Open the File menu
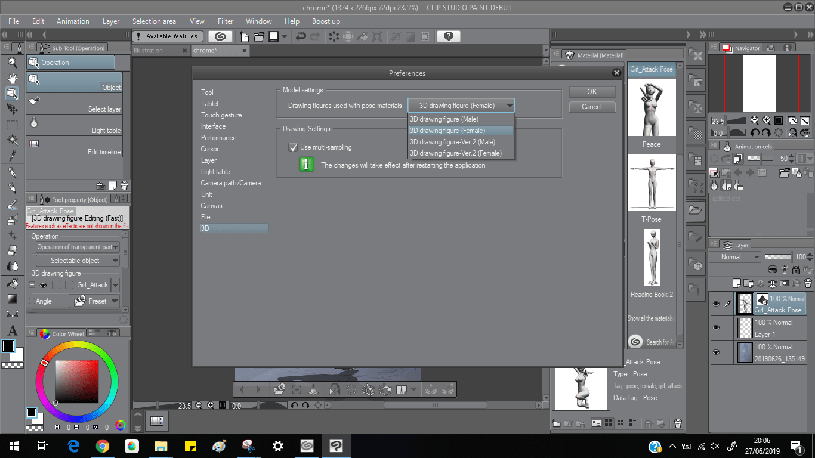The height and width of the screenshot is (458, 815). click(x=14, y=21)
